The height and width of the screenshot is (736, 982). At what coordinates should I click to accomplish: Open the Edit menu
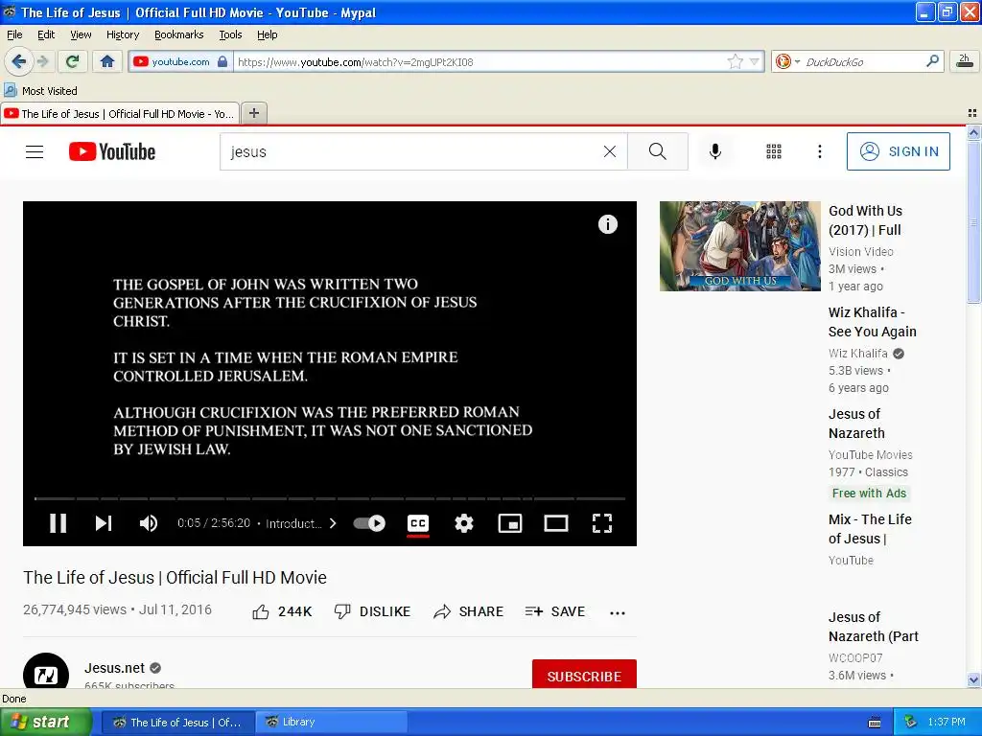coord(46,34)
